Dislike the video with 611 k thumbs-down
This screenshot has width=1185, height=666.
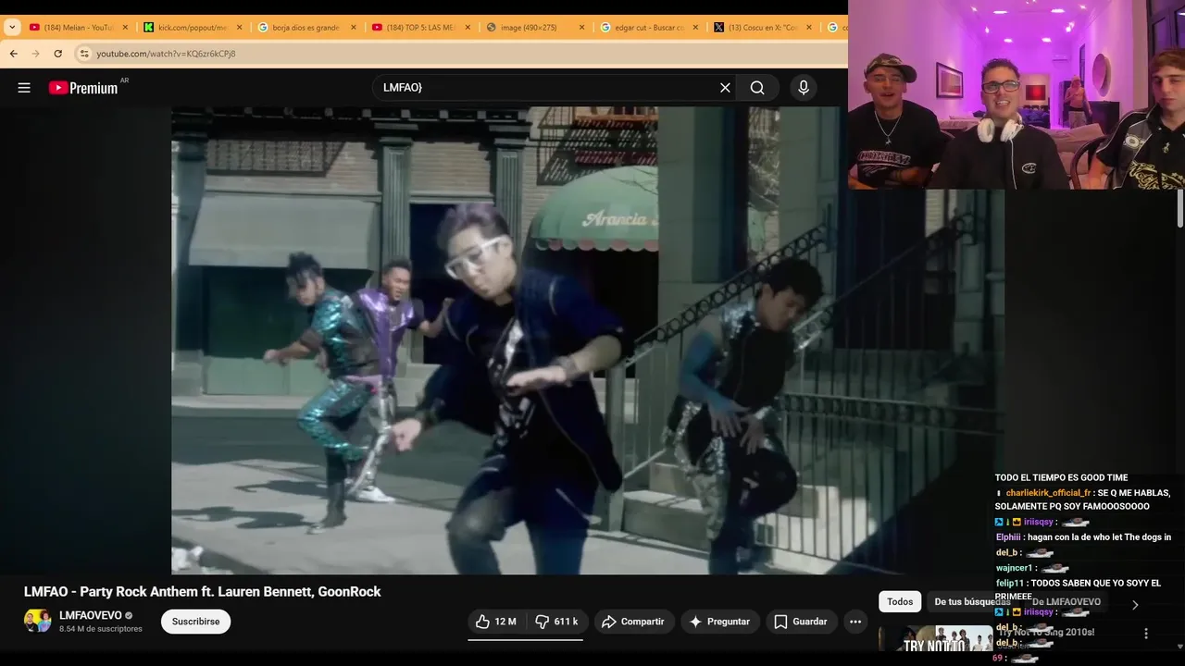[x=556, y=622]
